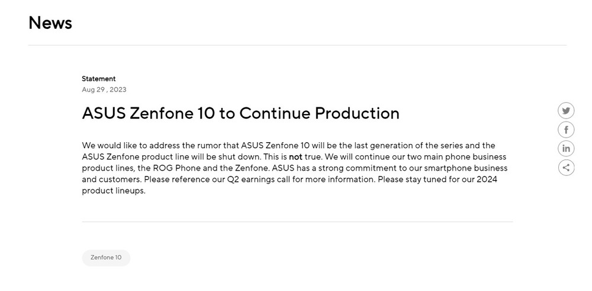Click the News page heading
This screenshot has height=291, width=592.
tap(50, 22)
